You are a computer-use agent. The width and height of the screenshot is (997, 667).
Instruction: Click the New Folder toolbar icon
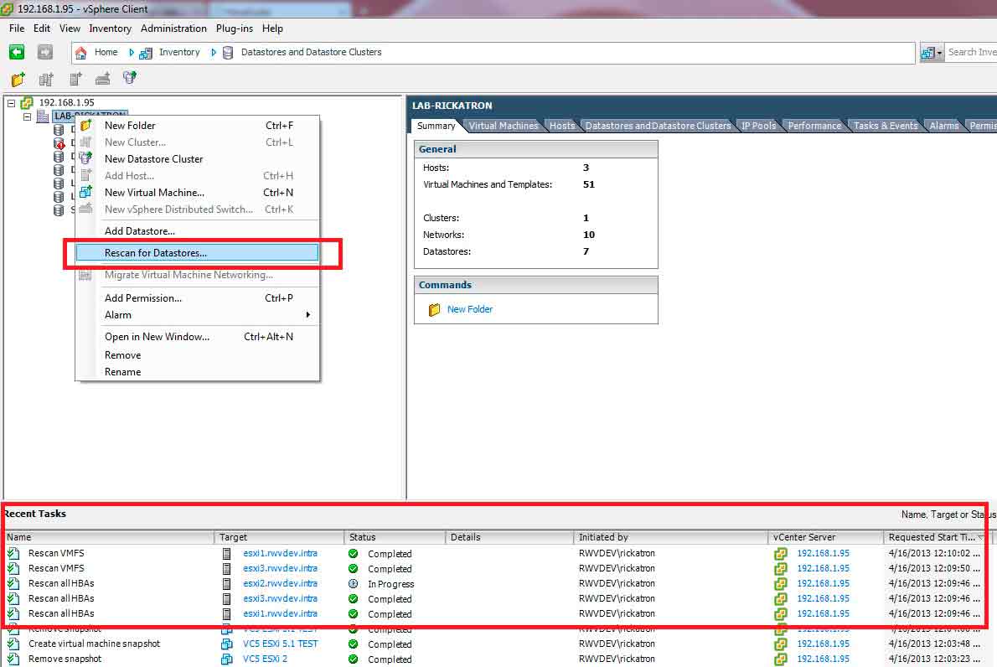(18, 79)
